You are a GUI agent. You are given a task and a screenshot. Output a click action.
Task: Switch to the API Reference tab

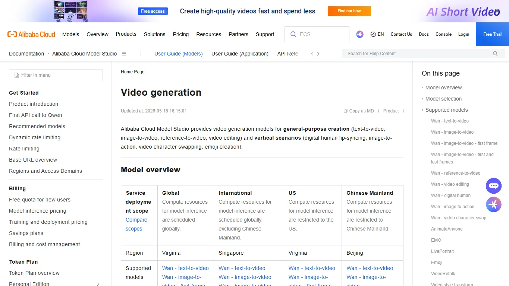(x=288, y=54)
